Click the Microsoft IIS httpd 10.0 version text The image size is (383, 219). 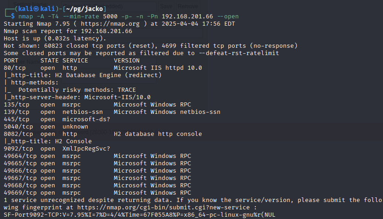[158, 68]
